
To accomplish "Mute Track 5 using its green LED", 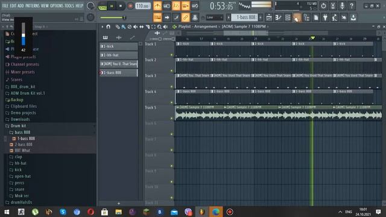I will click(x=171, y=118).
